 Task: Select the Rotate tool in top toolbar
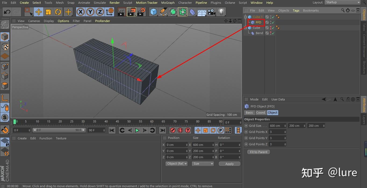pos(58,12)
